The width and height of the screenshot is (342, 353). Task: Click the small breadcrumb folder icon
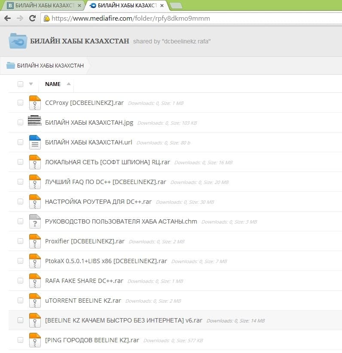point(11,65)
